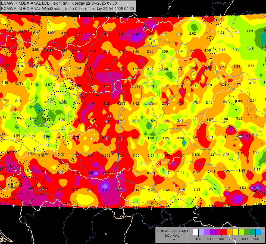Click the dark green legend swatch

247,232
